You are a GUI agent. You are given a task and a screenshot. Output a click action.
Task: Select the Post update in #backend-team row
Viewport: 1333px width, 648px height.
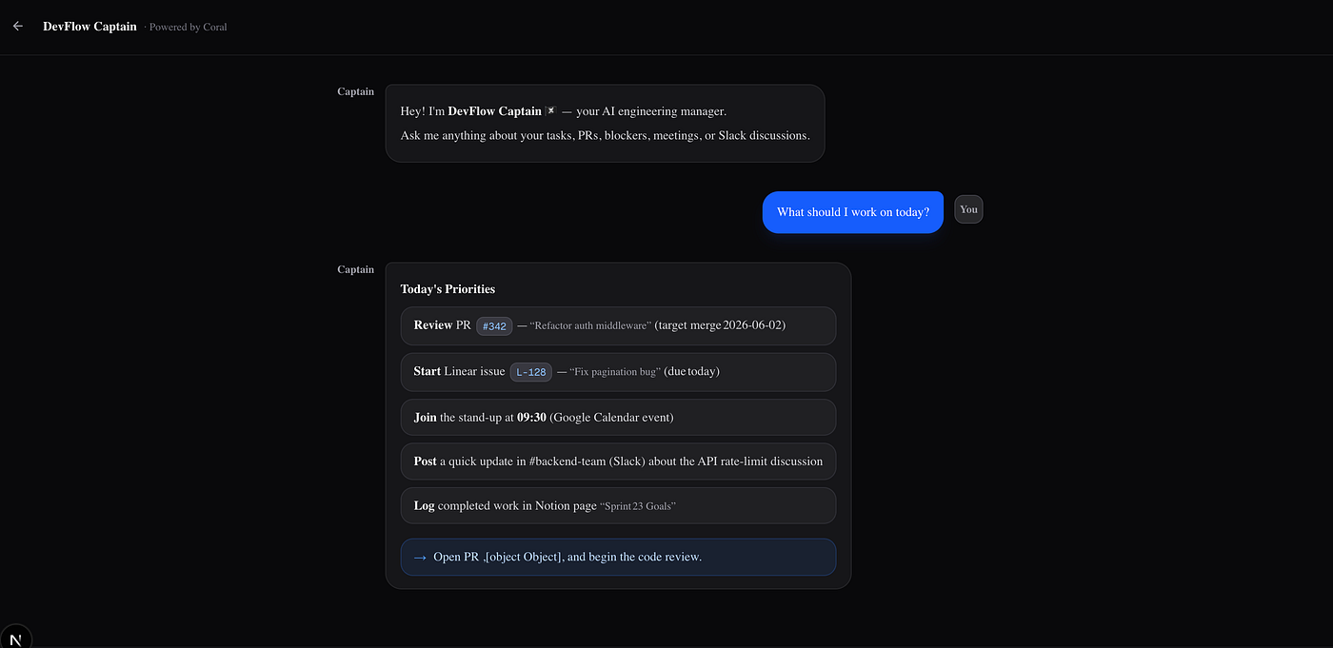pyautogui.click(x=618, y=461)
